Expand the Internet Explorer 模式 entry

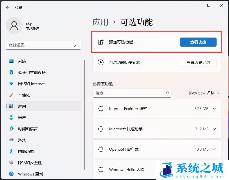(214, 109)
